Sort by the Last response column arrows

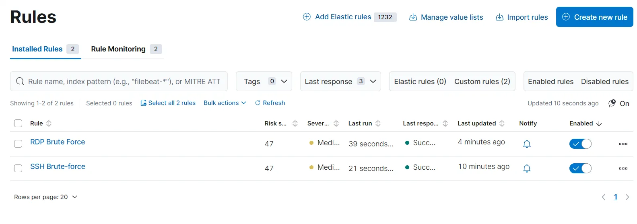(x=445, y=123)
